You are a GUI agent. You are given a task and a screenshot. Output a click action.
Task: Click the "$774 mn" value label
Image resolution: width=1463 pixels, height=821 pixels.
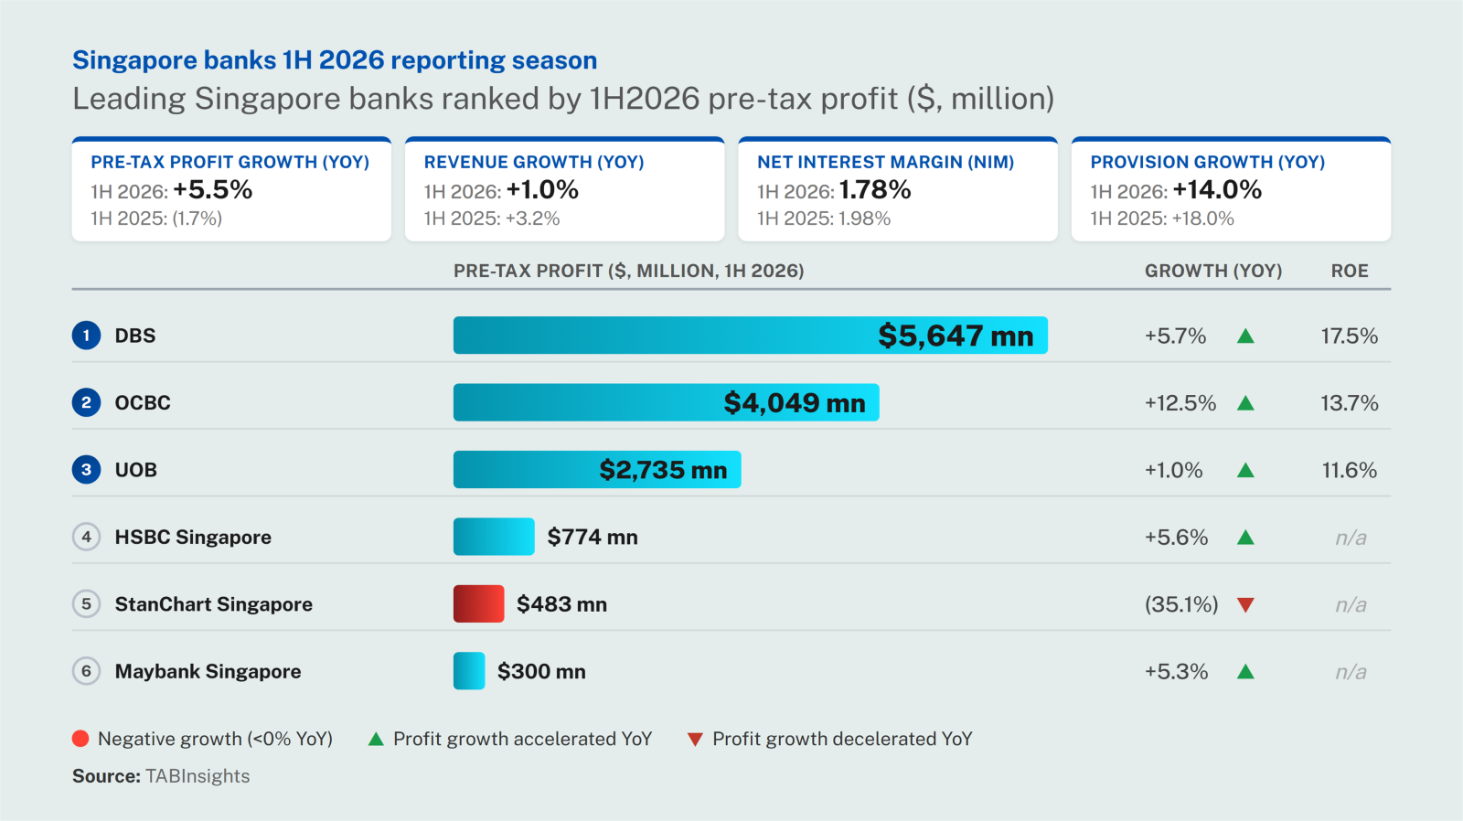593,537
